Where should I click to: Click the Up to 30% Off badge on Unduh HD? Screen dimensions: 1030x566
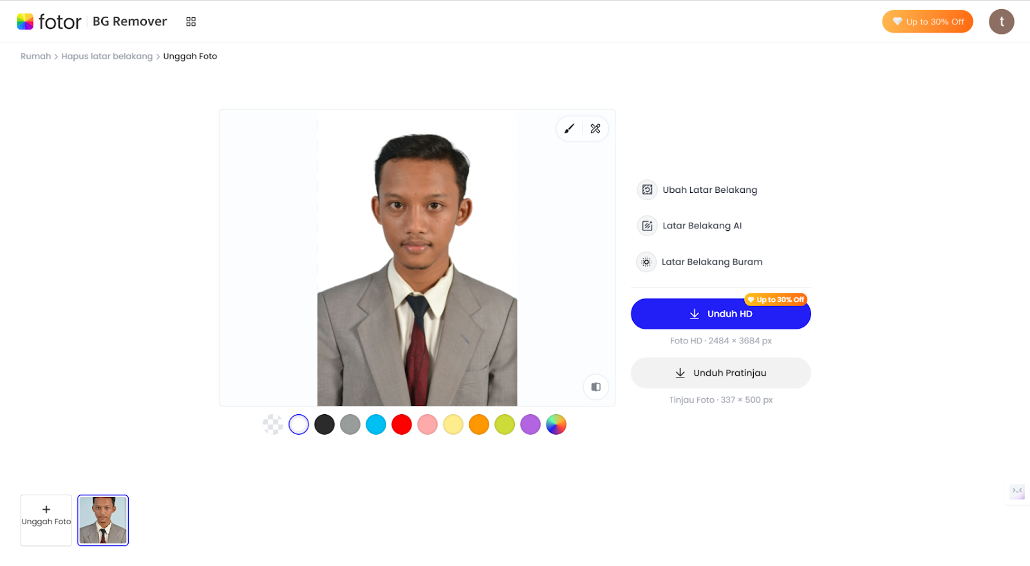tap(776, 300)
